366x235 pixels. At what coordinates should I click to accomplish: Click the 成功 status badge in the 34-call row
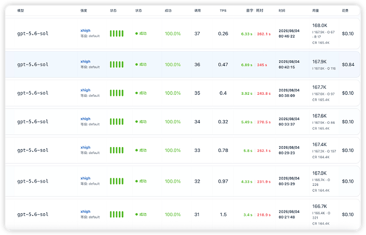tap(141, 122)
